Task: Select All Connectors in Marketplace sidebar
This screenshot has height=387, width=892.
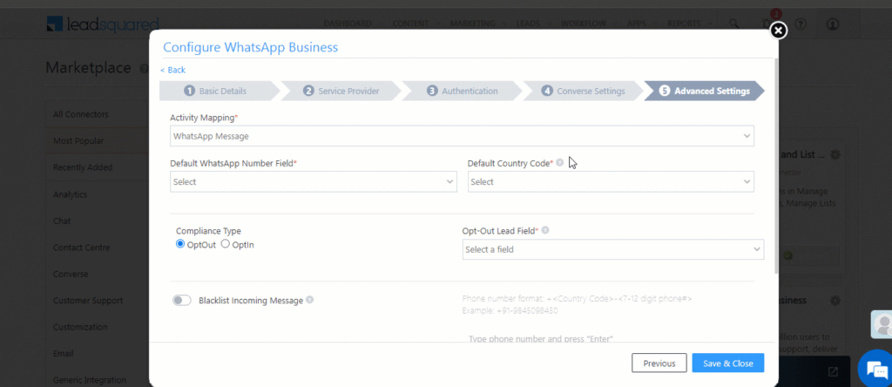Action: pyautogui.click(x=98, y=114)
